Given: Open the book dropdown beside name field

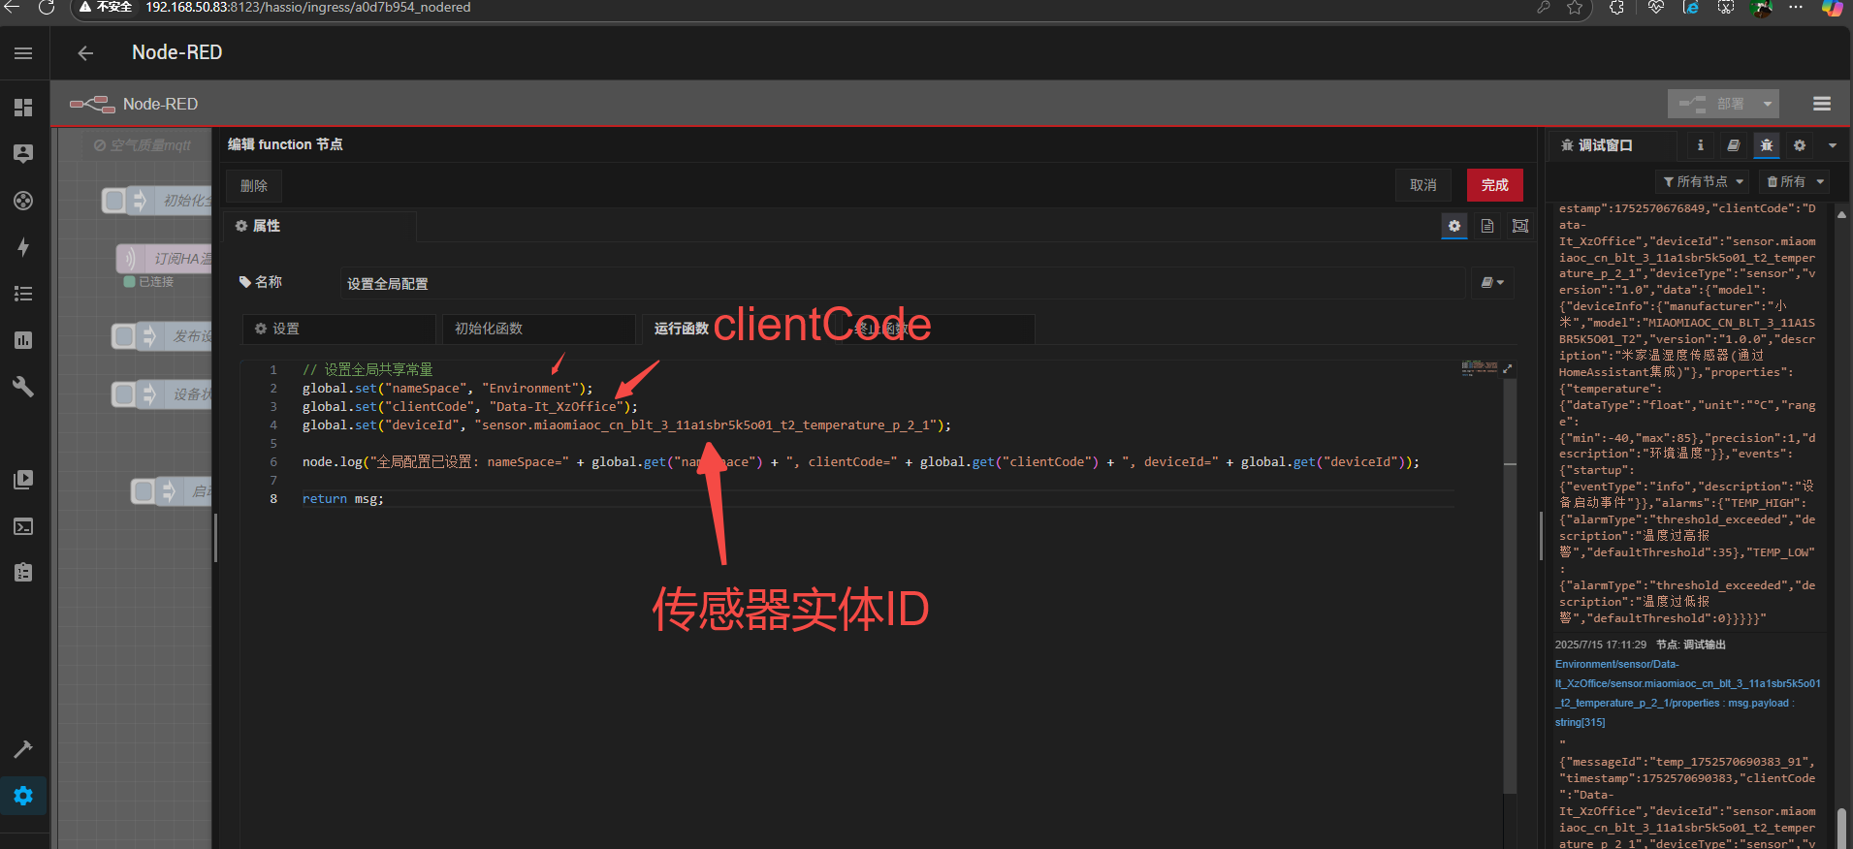Looking at the screenshot, I should click(x=1491, y=283).
